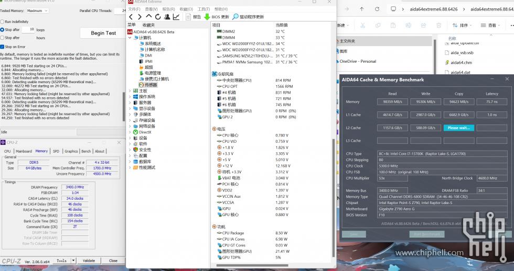Open CPU-Z Tools dropdown arrow
The image size is (514, 271).
click(73, 261)
